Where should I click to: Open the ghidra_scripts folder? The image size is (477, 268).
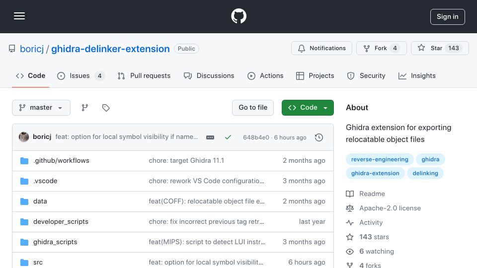55,242
